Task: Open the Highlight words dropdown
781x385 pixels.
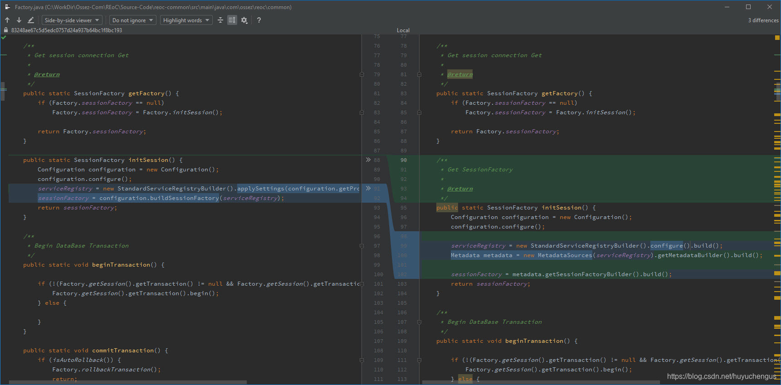Action: click(x=186, y=20)
